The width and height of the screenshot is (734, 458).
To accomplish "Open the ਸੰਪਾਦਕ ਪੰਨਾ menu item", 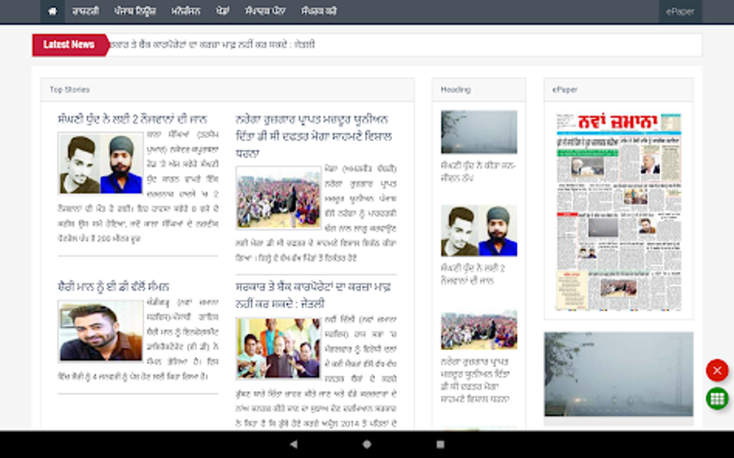I will [266, 12].
